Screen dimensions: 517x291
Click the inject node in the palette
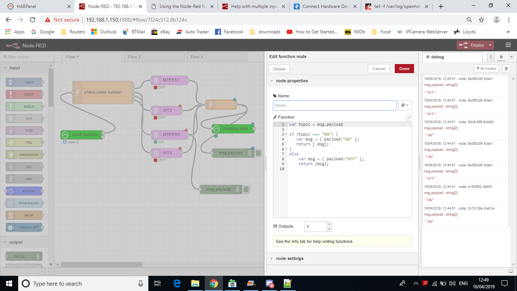pos(24,82)
